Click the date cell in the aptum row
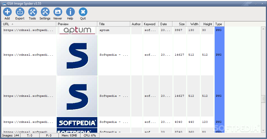 166,30
